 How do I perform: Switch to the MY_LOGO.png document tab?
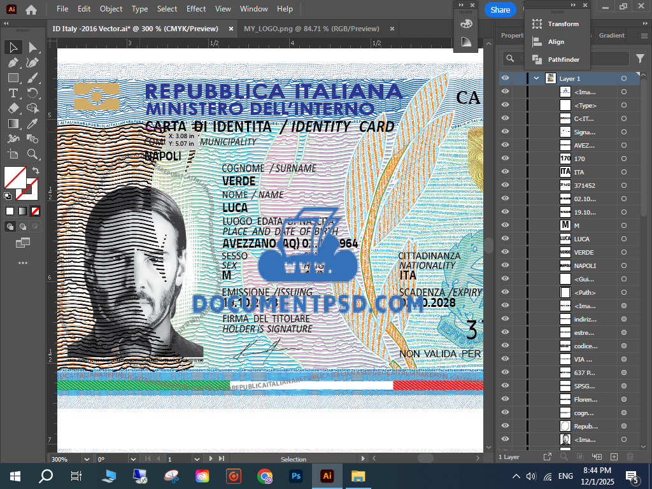click(311, 29)
